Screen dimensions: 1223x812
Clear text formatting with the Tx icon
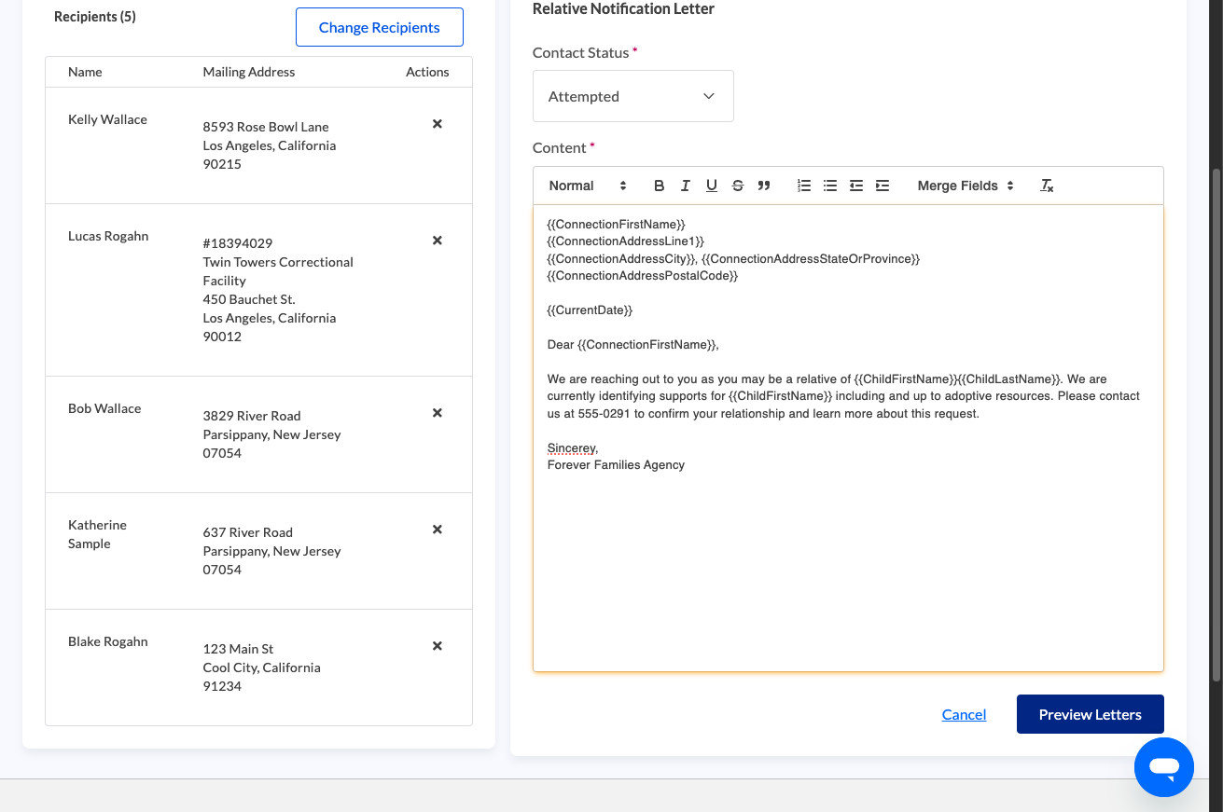(x=1047, y=186)
